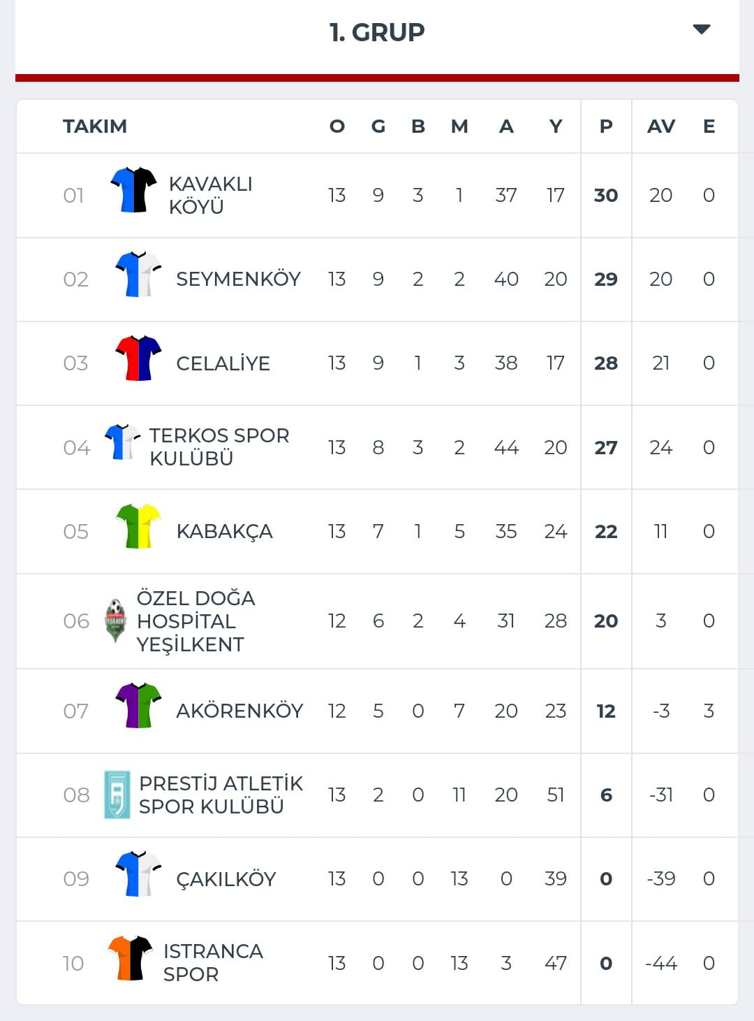The height and width of the screenshot is (1021, 754).
Task: Click Prestij Atletik Spor Kulübü logo
Action: click(x=117, y=795)
